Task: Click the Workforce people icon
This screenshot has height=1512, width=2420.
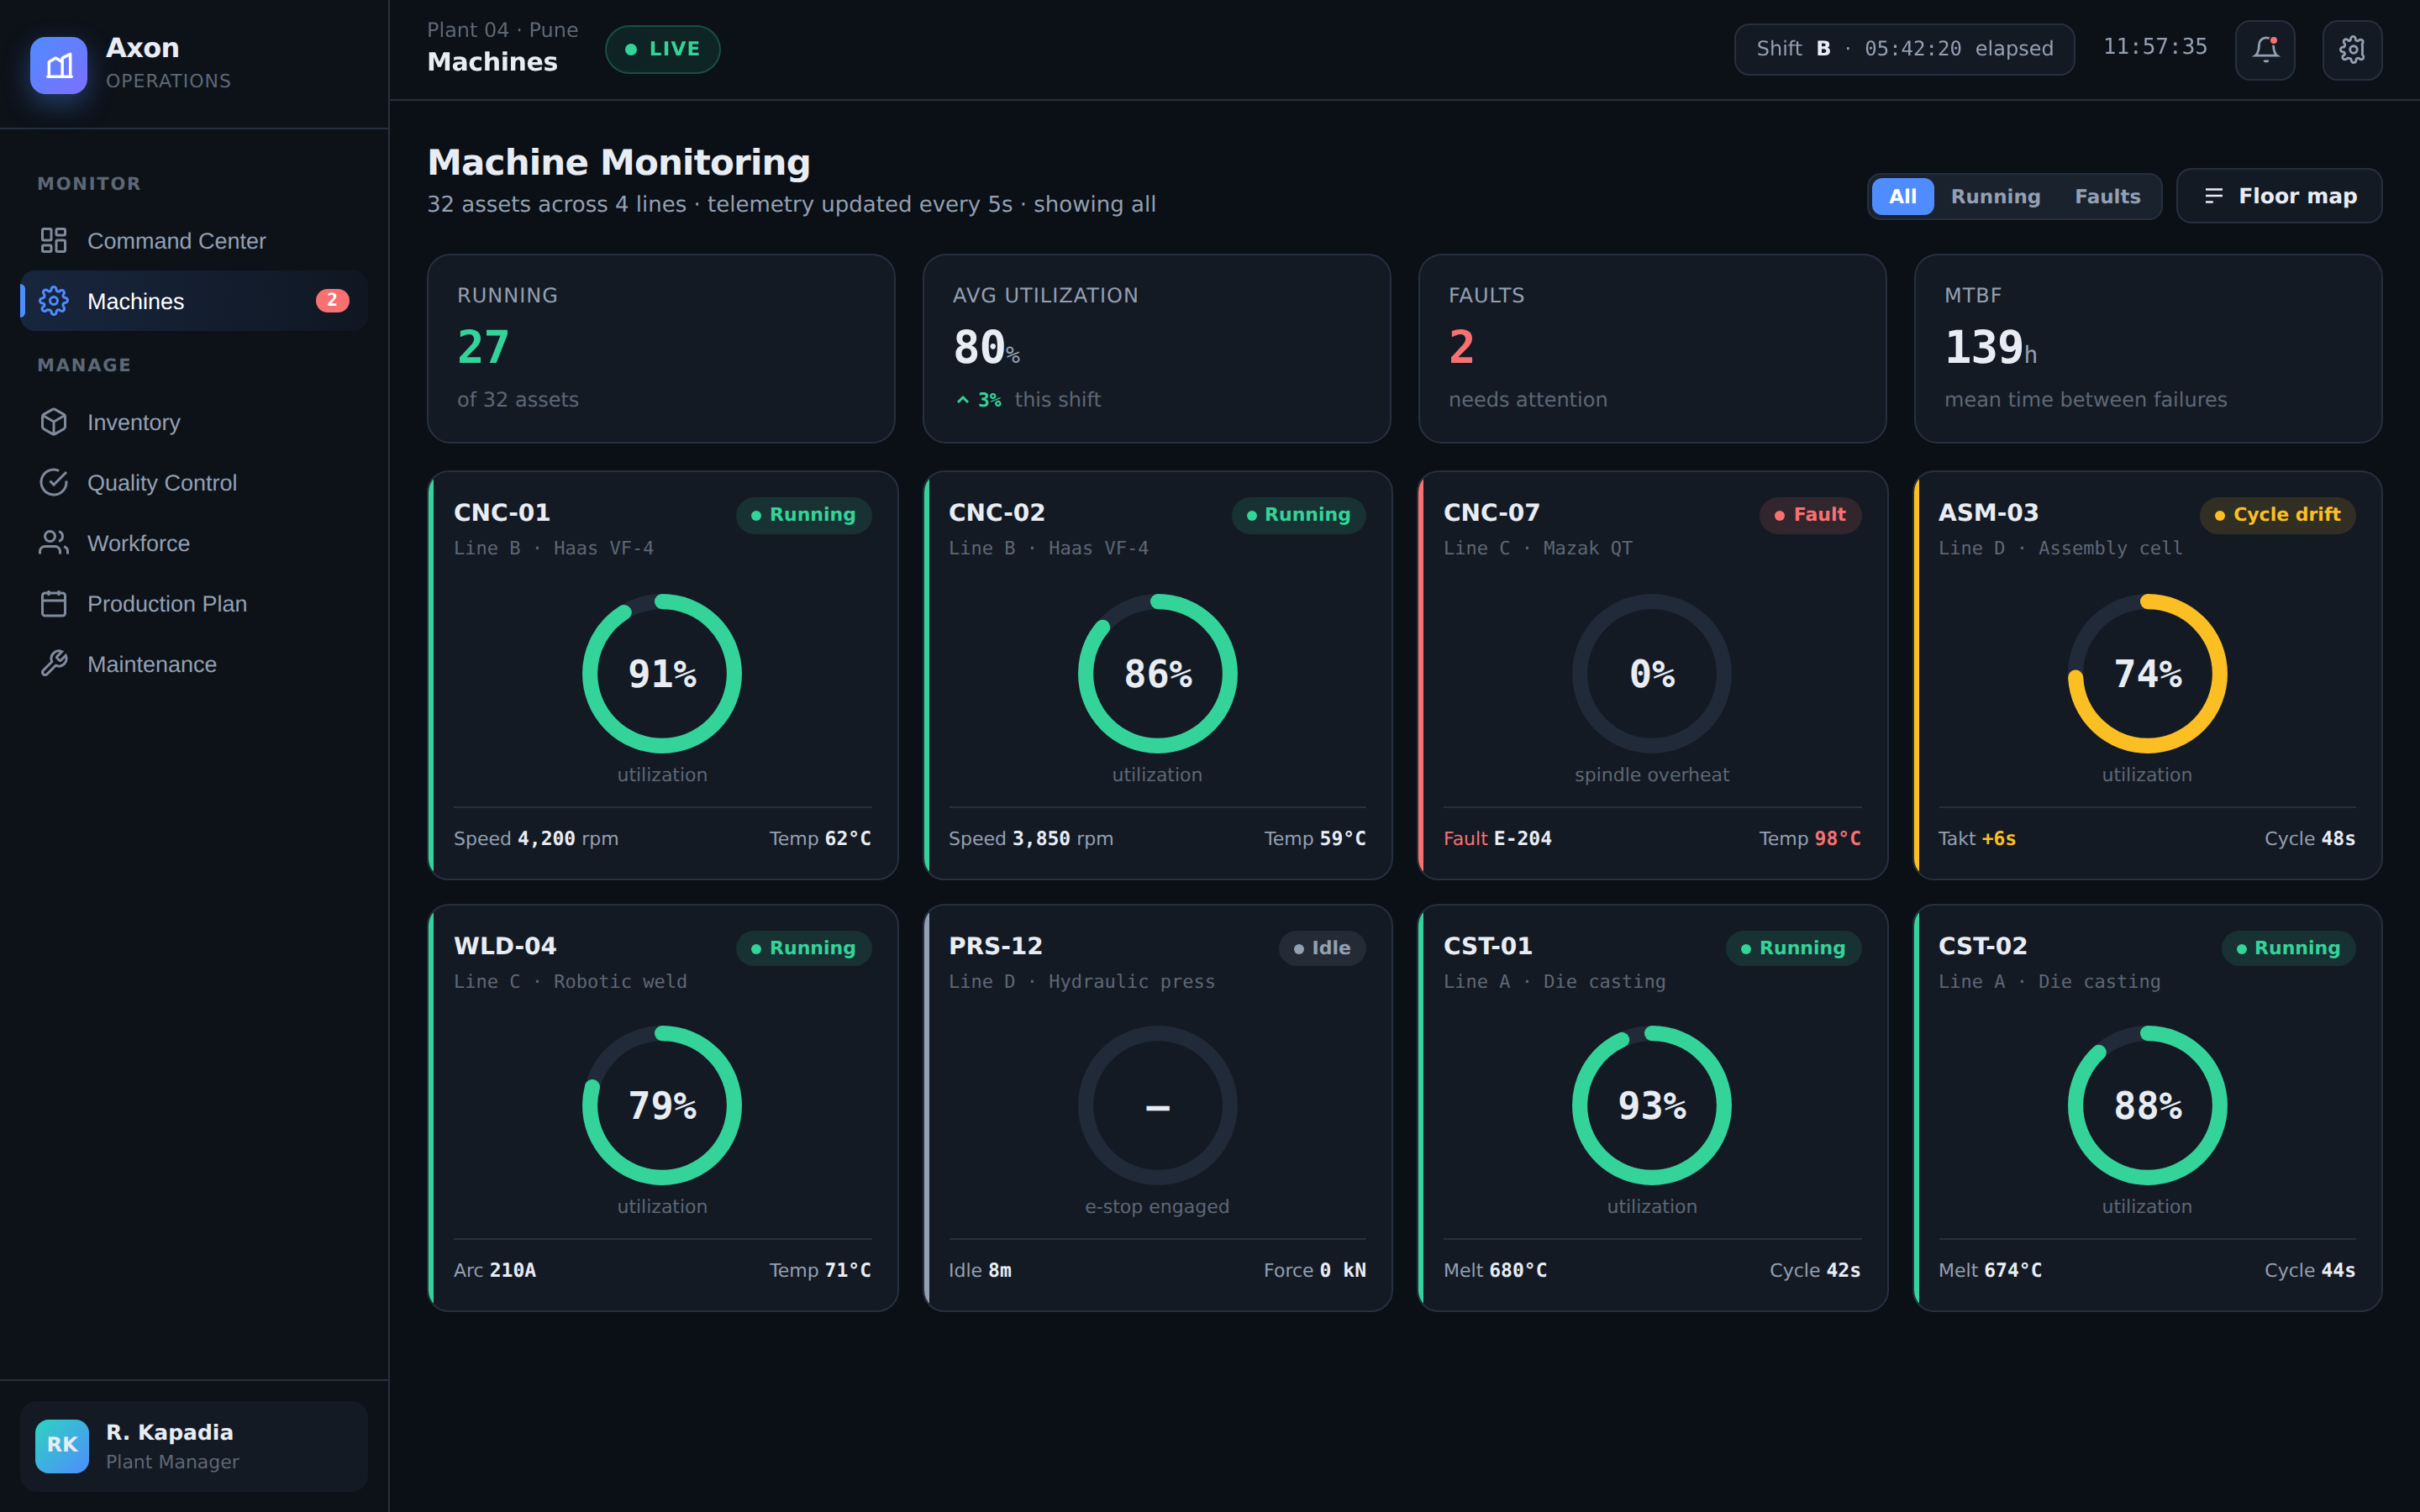Action: coord(54,543)
